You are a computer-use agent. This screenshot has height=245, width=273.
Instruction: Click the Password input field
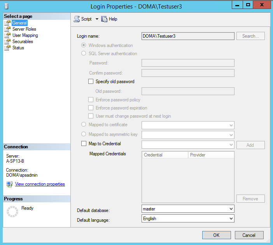[188, 63]
